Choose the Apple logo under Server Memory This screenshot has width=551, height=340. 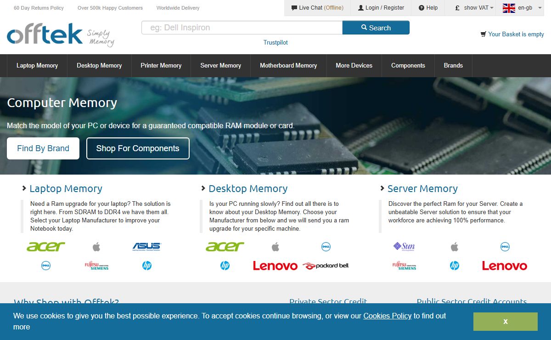(x=455, y=247)
